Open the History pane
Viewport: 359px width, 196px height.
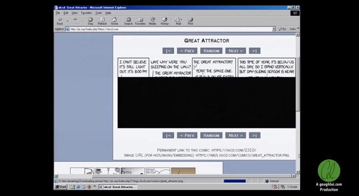[x=165, y=21]
